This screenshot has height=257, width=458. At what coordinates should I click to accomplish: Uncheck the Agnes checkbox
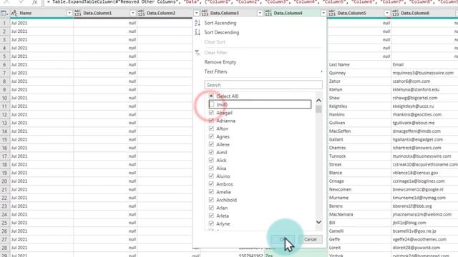tap(211, 136)
